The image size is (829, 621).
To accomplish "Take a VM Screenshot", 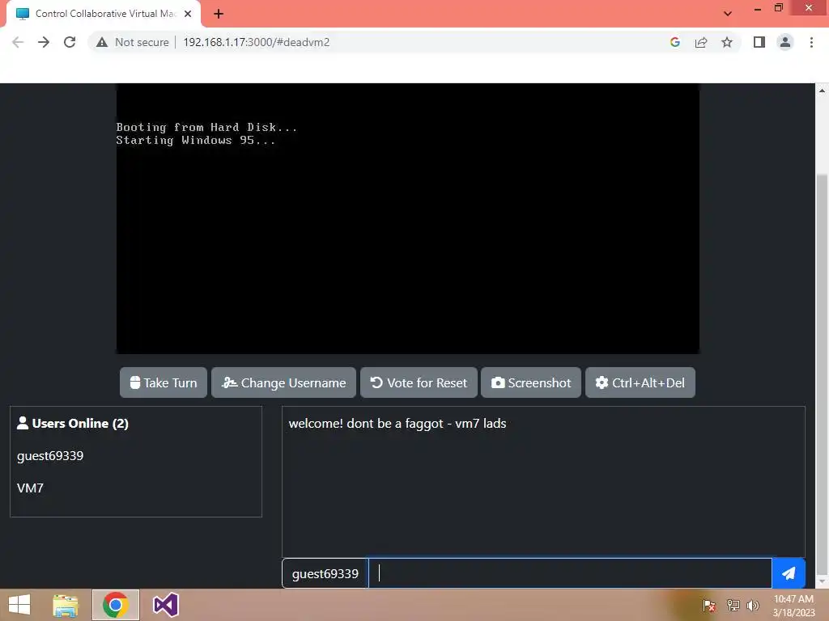I will click(x=531, y=382).
